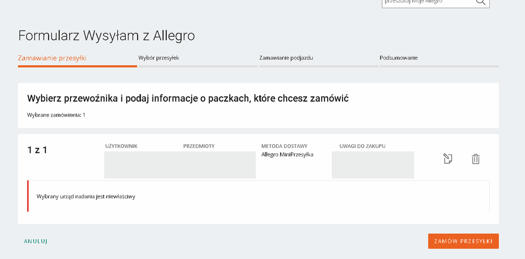Delete the order with trash icon
Viewport: 525px width, 259px height.
pyautogui.click(x=476, y=159)
